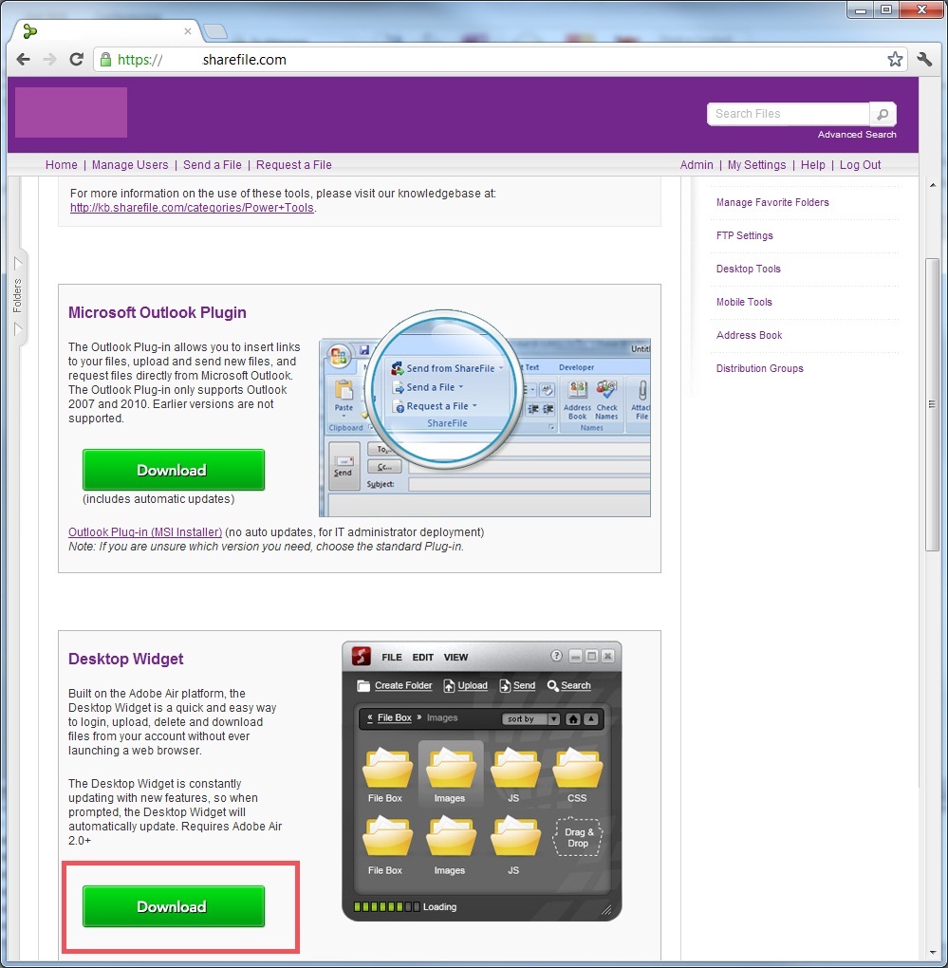The width and height of the screenshot is (948, 968).
Task: Open Send a File in the navigation
Action: tap(213, 165)
